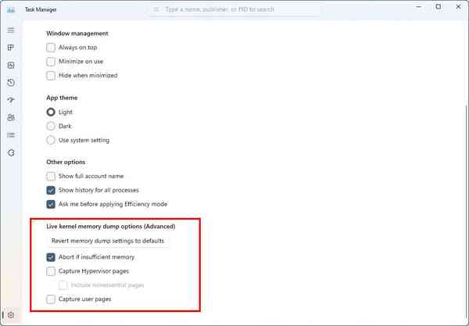Enable Capture Hypervisor pages checkbox
469x326 pixels.
[x=51, y=271]
